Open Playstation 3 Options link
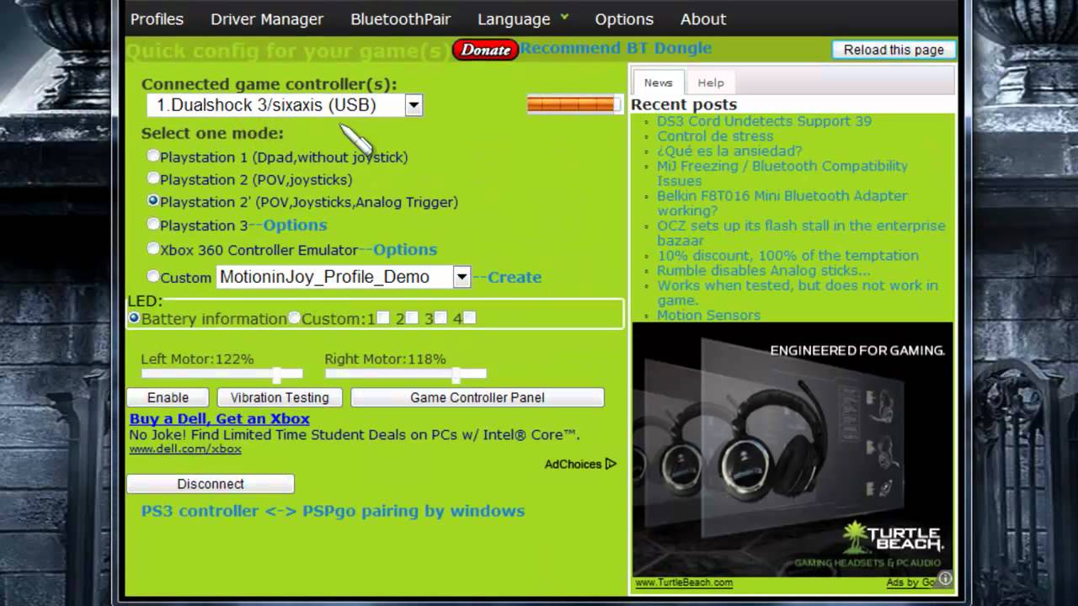Image resolution: width=1078 pixels, height=606 pixels. 295,225
